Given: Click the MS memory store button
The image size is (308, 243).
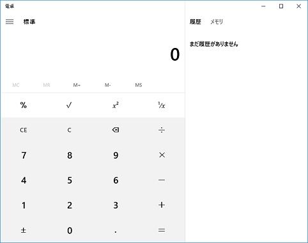Looking at the screenshot, I should 139,85.
